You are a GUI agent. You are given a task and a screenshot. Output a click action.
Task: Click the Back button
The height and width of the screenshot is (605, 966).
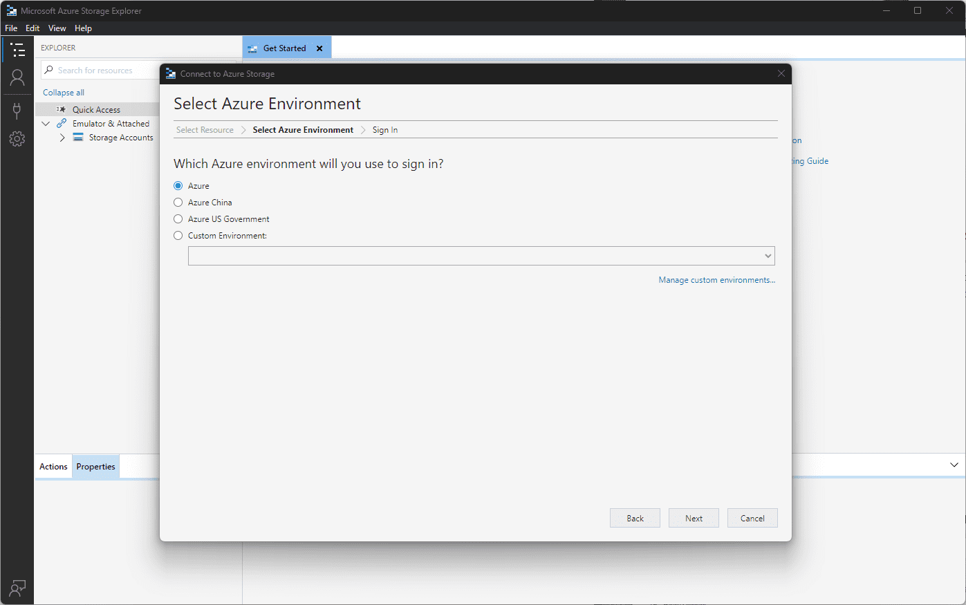pyautogui.click(x=635, y=518)
